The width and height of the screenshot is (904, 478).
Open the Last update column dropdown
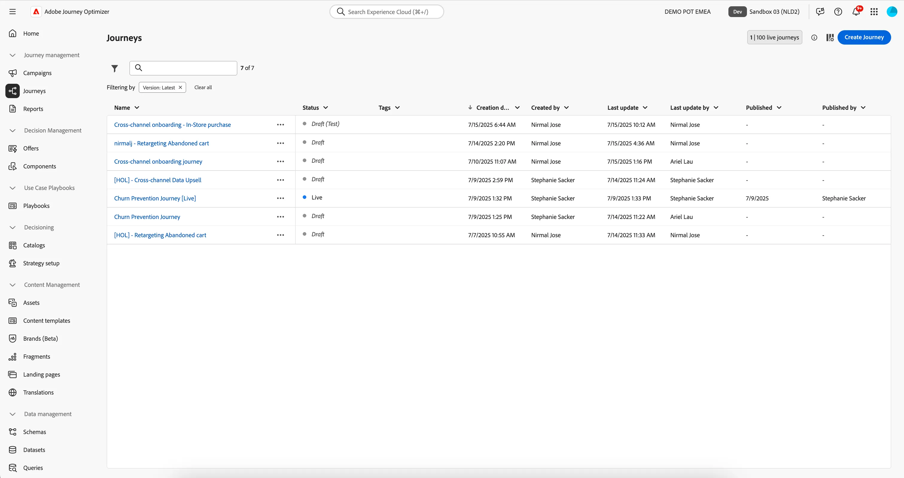click(645, 108)
